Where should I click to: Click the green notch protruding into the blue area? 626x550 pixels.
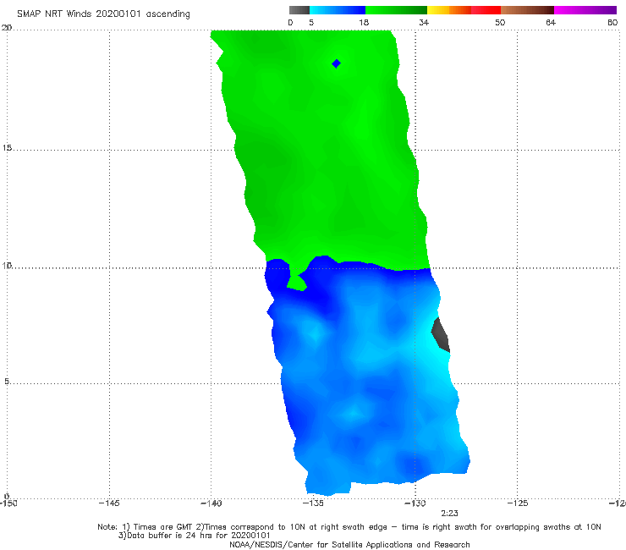pyautogui.click(x=297, y=281)
